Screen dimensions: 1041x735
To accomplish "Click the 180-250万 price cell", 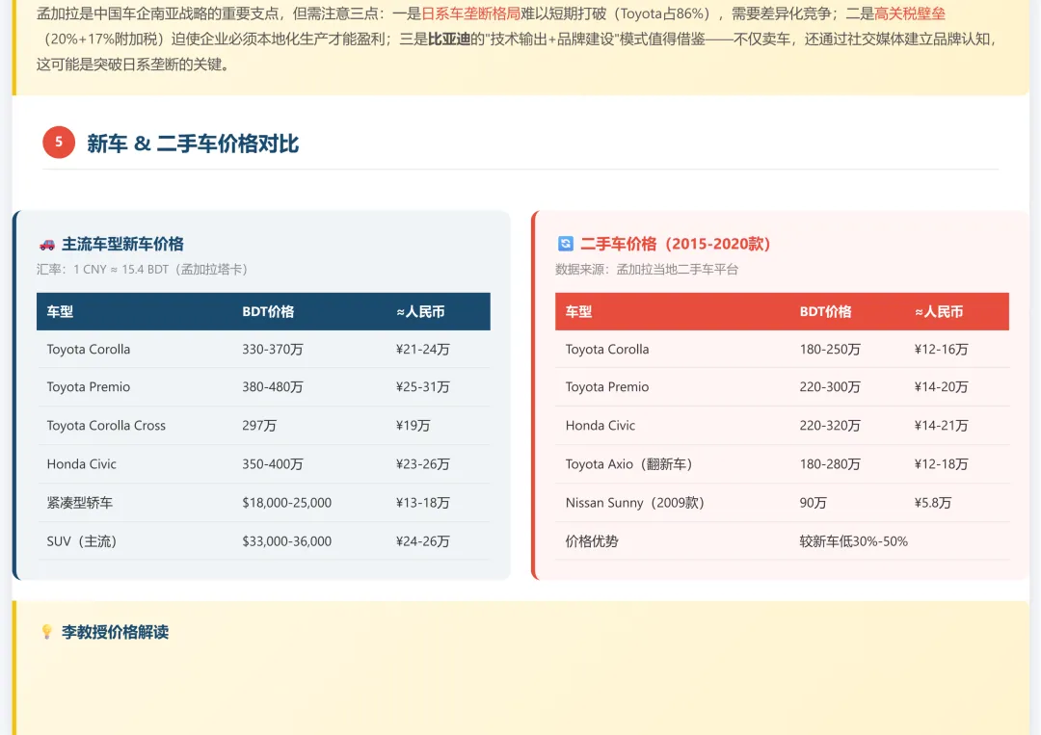I will [830, 350].
